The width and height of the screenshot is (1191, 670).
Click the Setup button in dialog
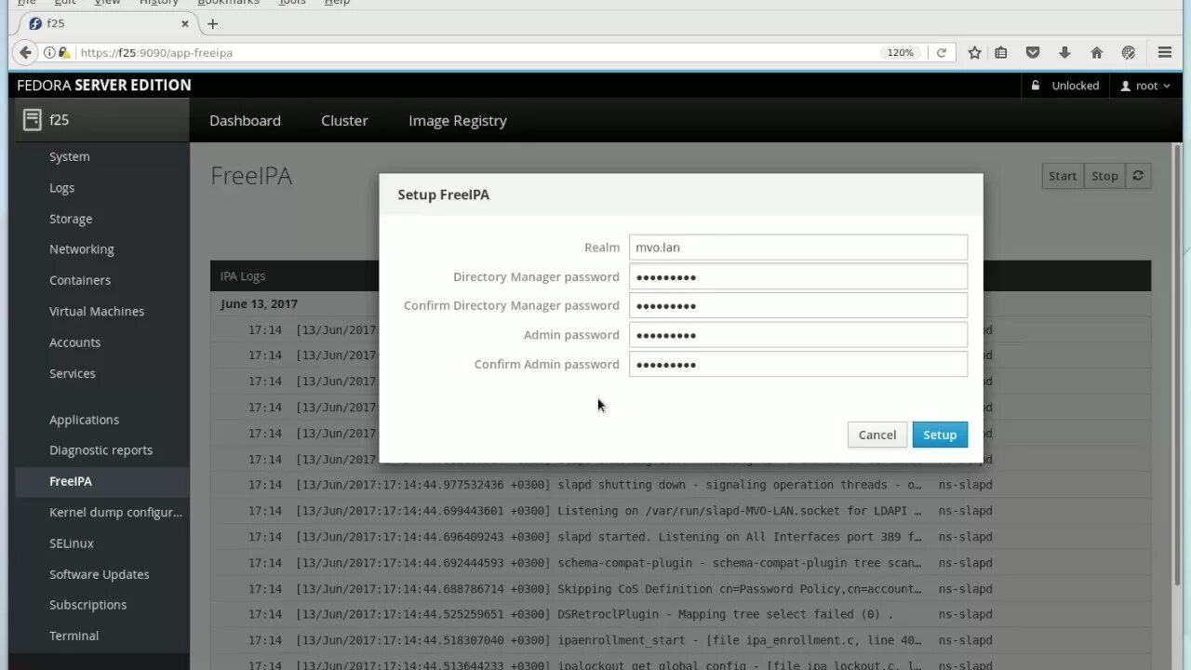(x=940, y=435)
